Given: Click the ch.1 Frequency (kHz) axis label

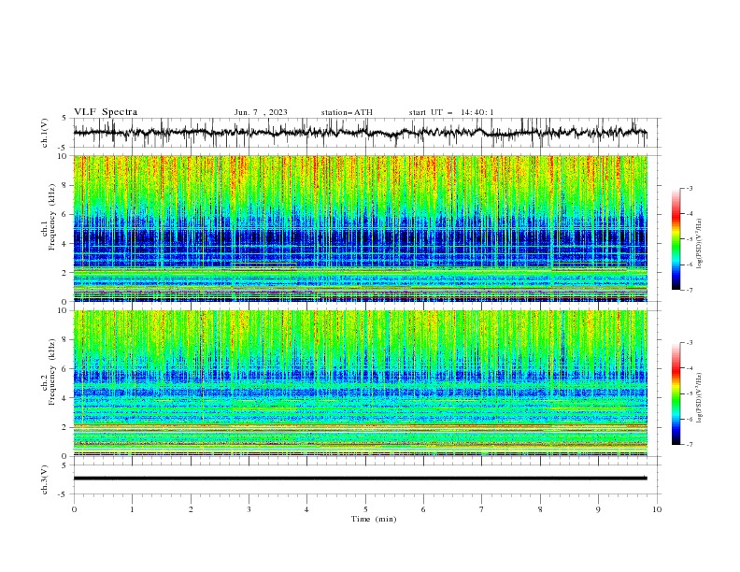Looking at the screenshot, I should click(49, 228).
